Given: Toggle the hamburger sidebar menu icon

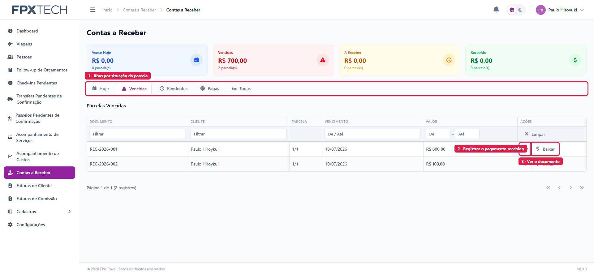Looking at the screenshot, I should click(x=93, y=10).
